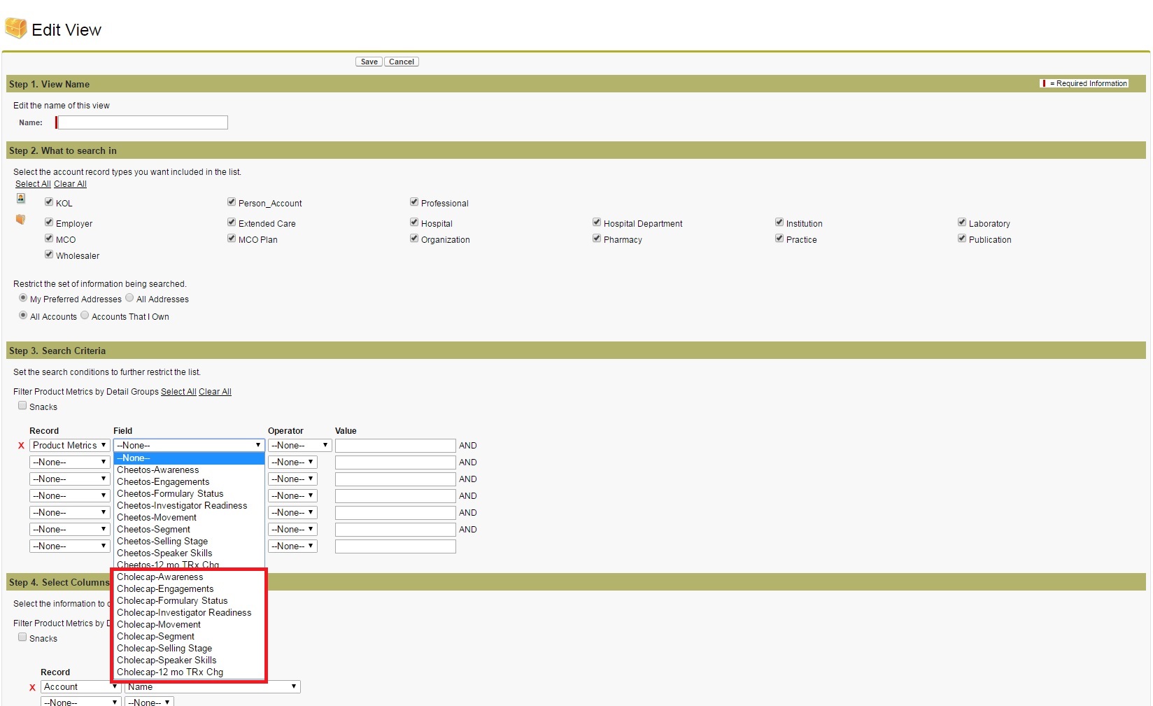
Task: Open the Account record dropdown
Action: [80, 687]
